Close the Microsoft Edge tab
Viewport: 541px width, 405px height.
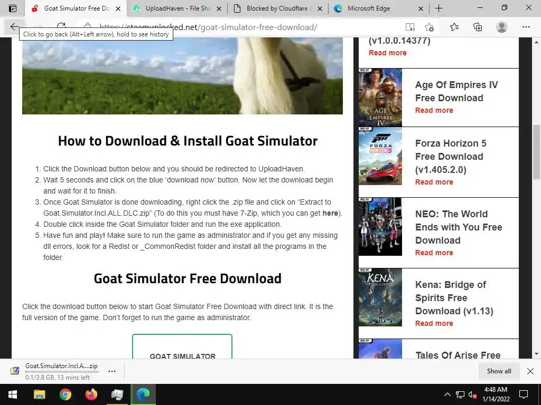tap(421, 8)
